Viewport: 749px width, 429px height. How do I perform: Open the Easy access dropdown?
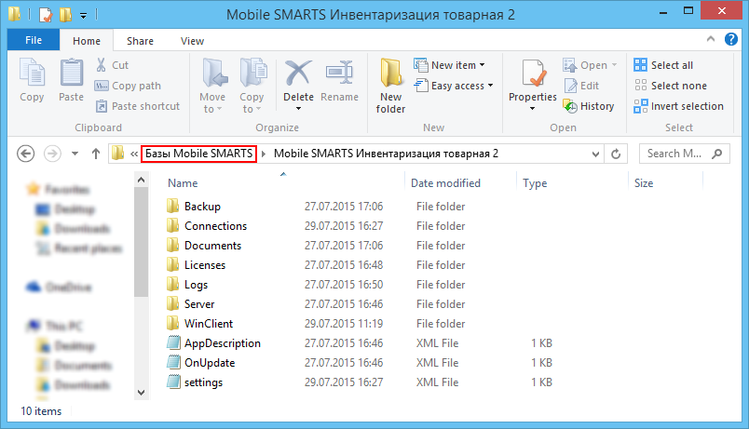(454, 86)
